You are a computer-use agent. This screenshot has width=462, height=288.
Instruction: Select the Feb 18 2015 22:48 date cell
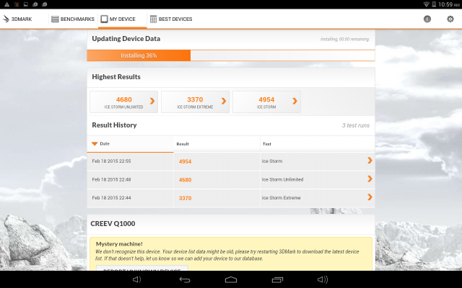click(x=111, y=179)
